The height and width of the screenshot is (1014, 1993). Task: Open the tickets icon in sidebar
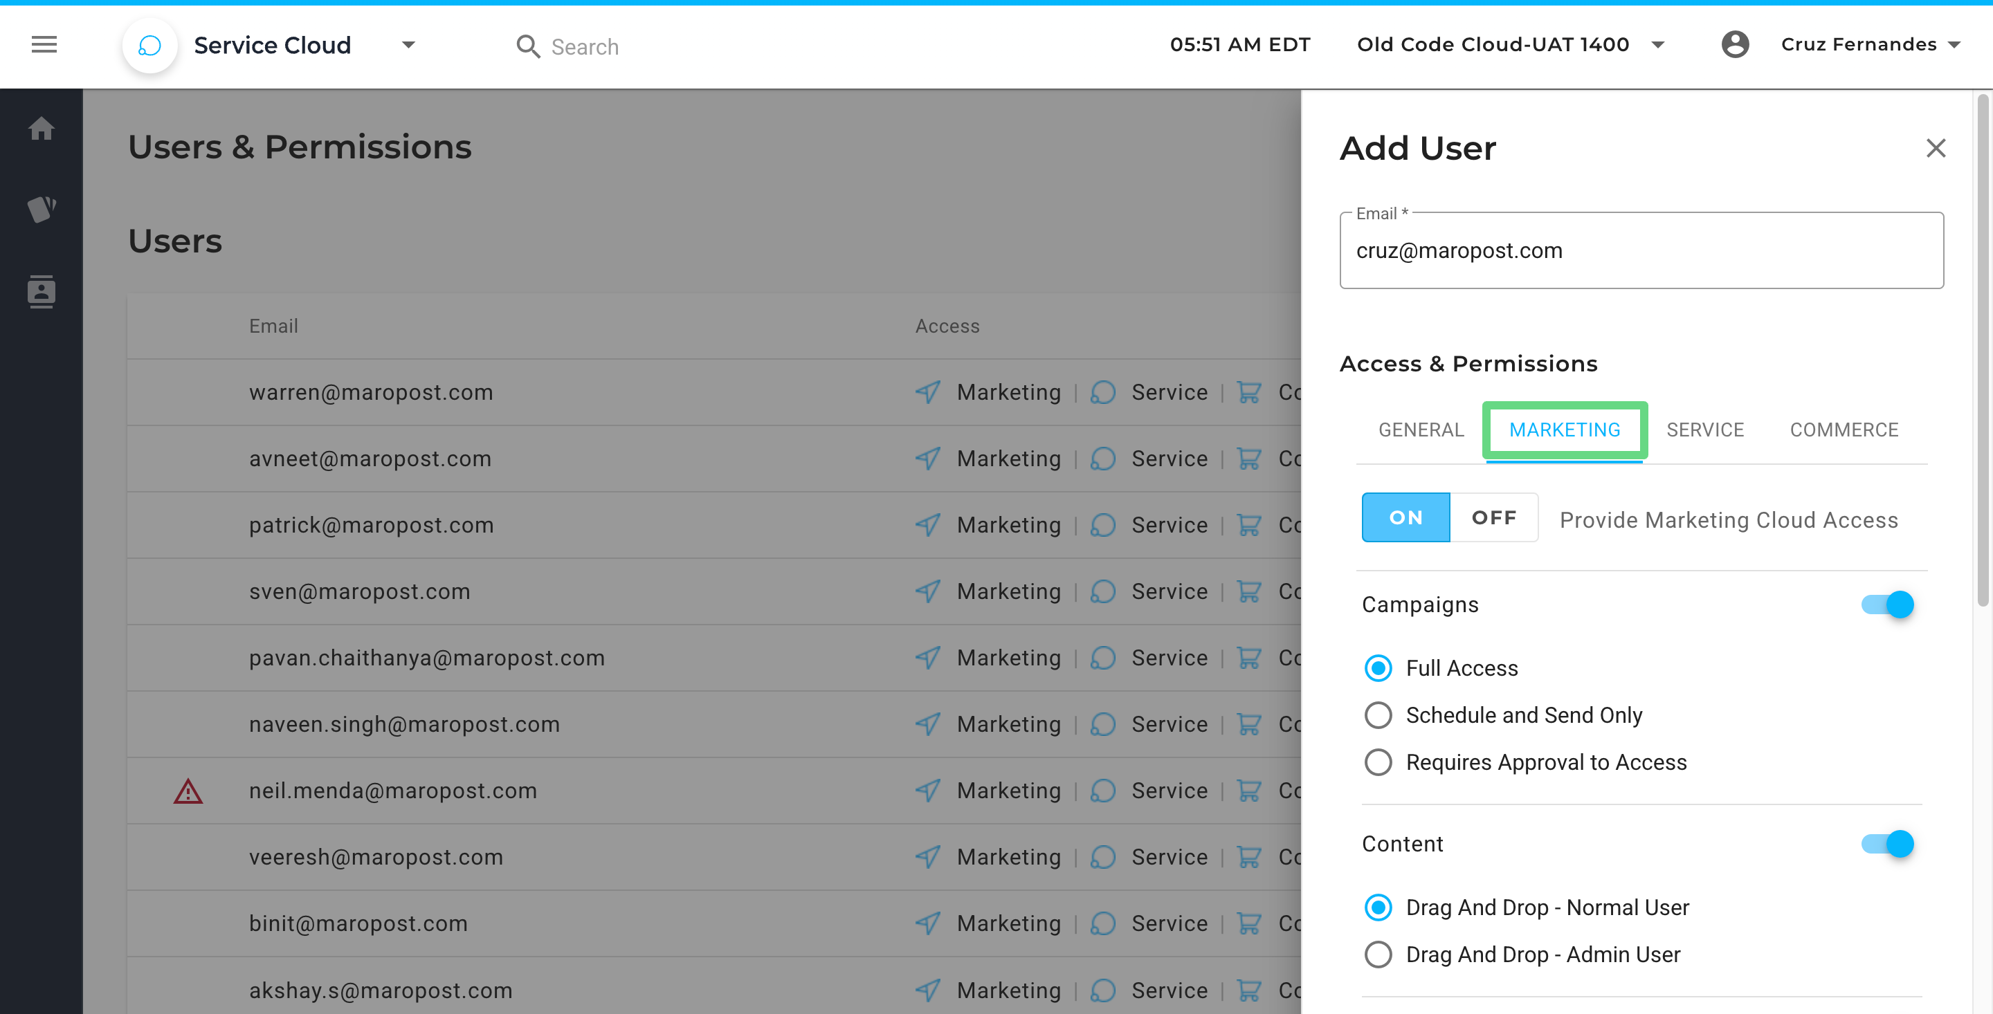(42, 209)
